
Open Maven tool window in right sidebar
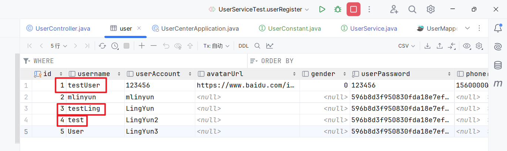click(x=498, y=84)
